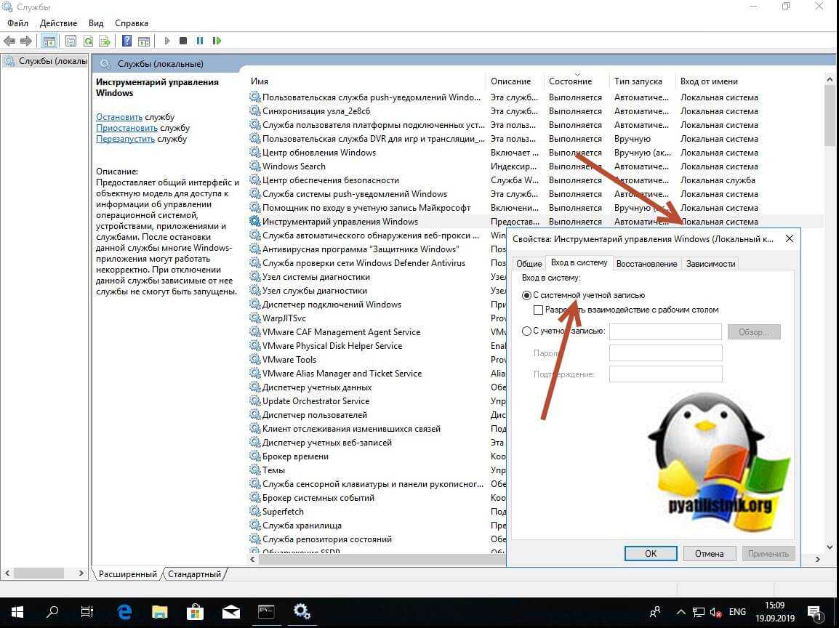Switch to the Расширенный bottom tab

coord(127,574)
